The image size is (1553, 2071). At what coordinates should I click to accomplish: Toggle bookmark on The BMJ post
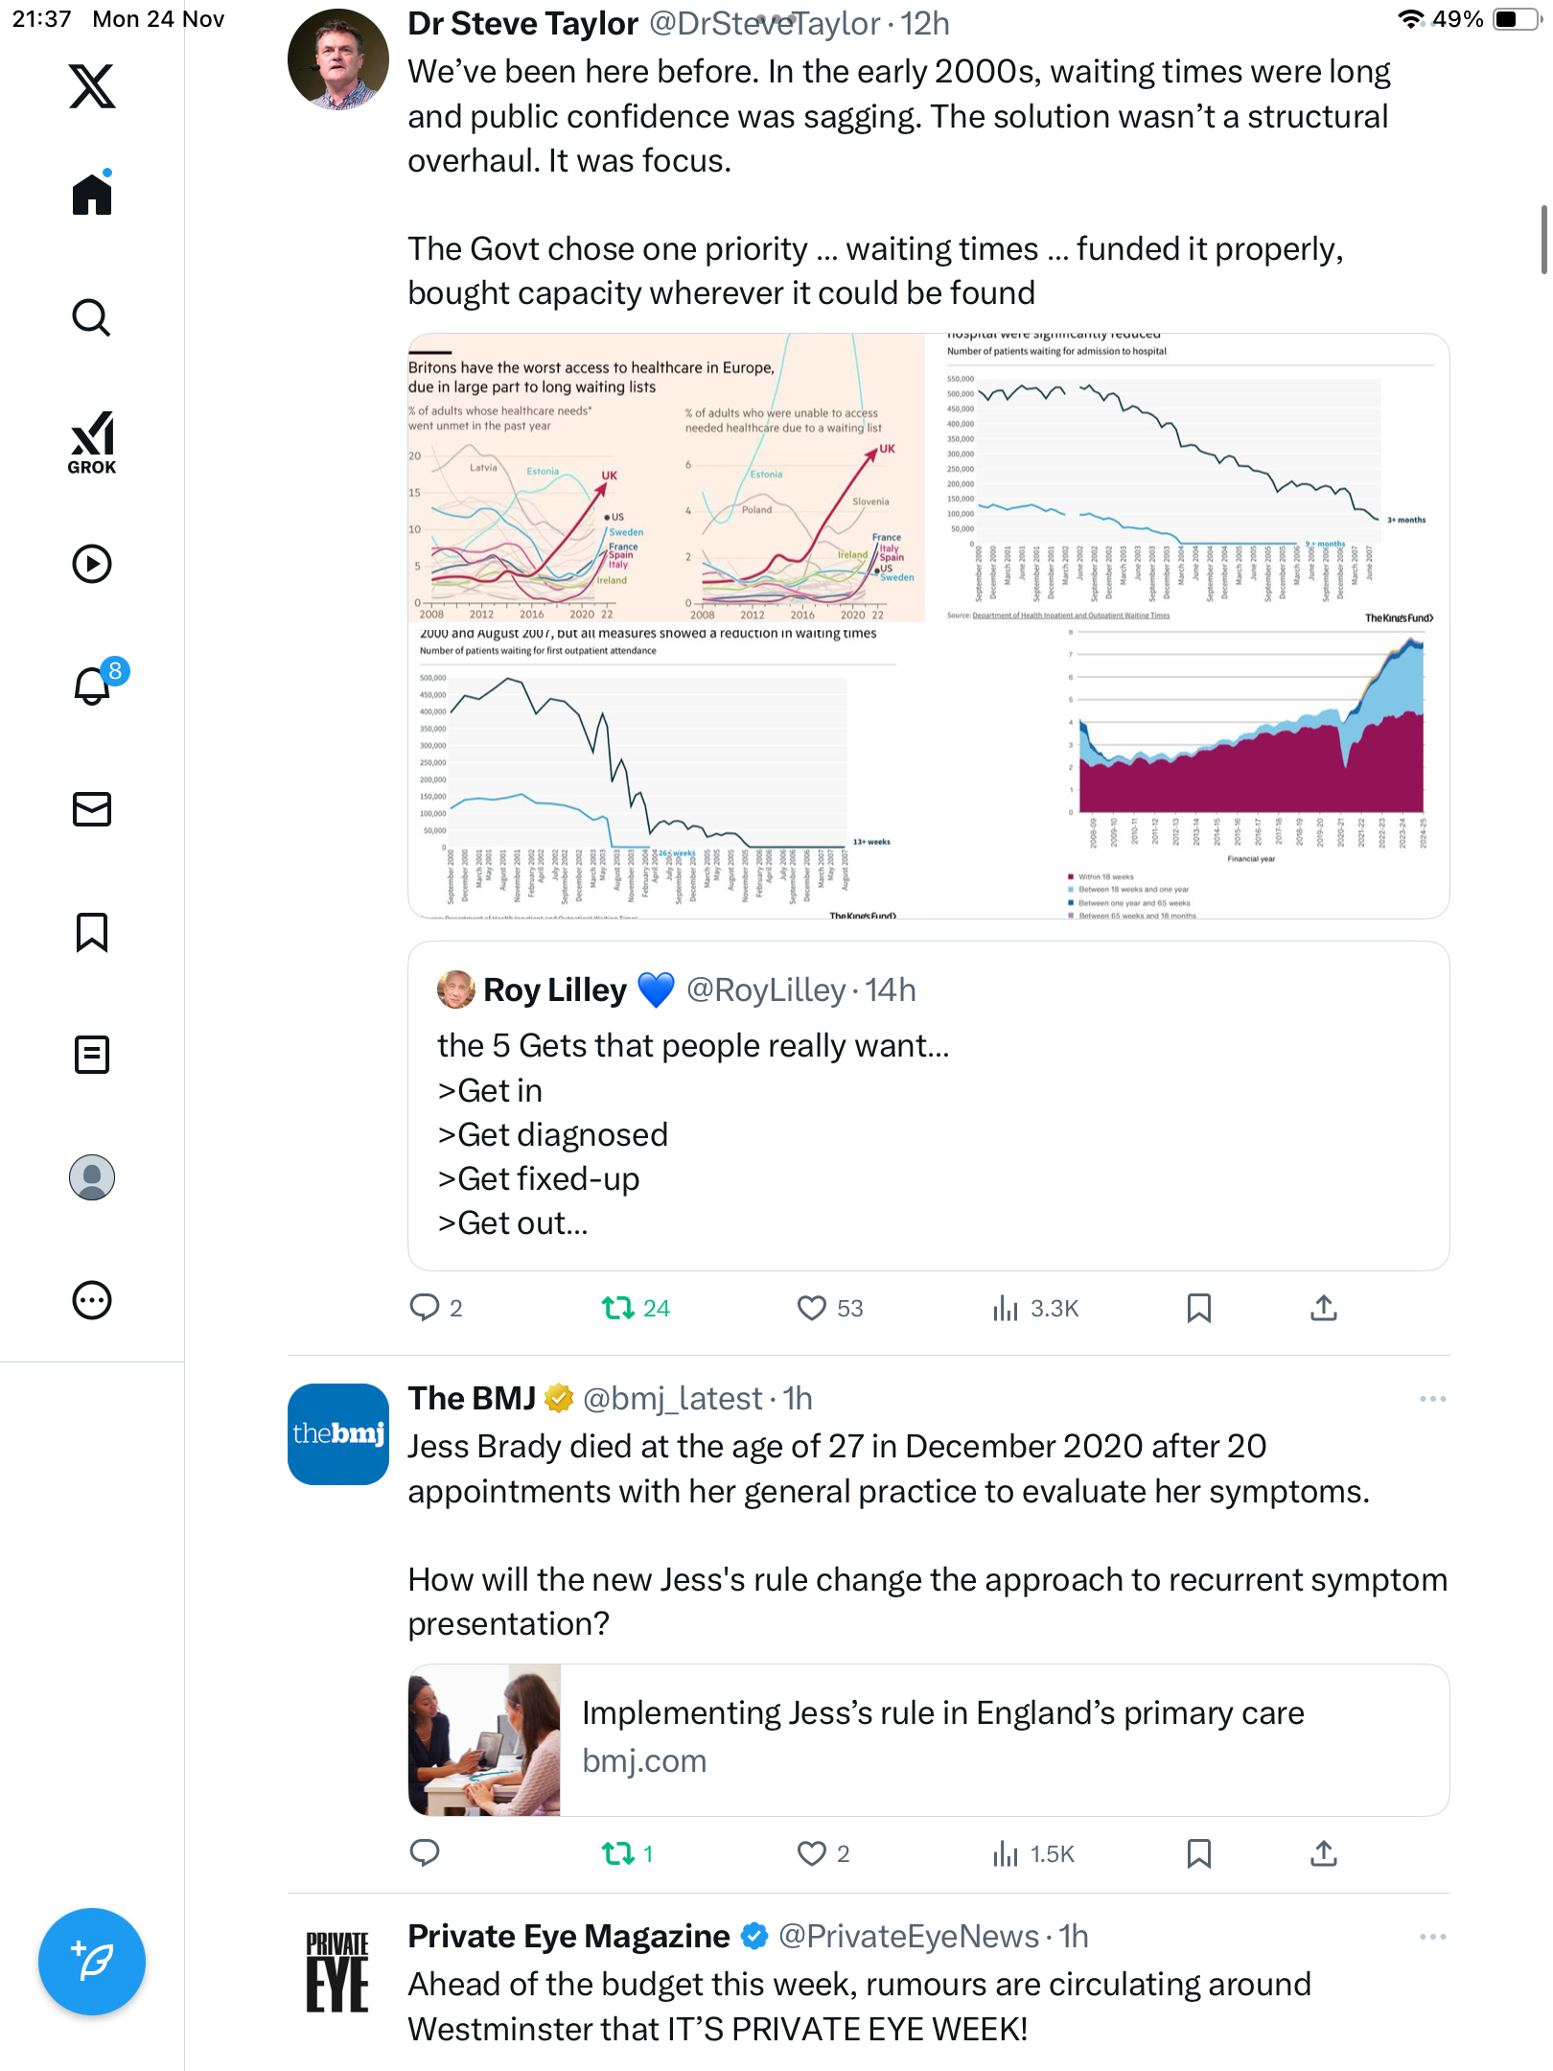[1198, 1853]
